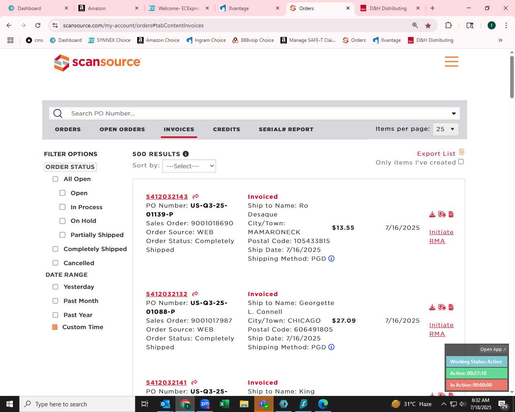
Task: Filter by Yesterday date range
Action: pos(56,287)
